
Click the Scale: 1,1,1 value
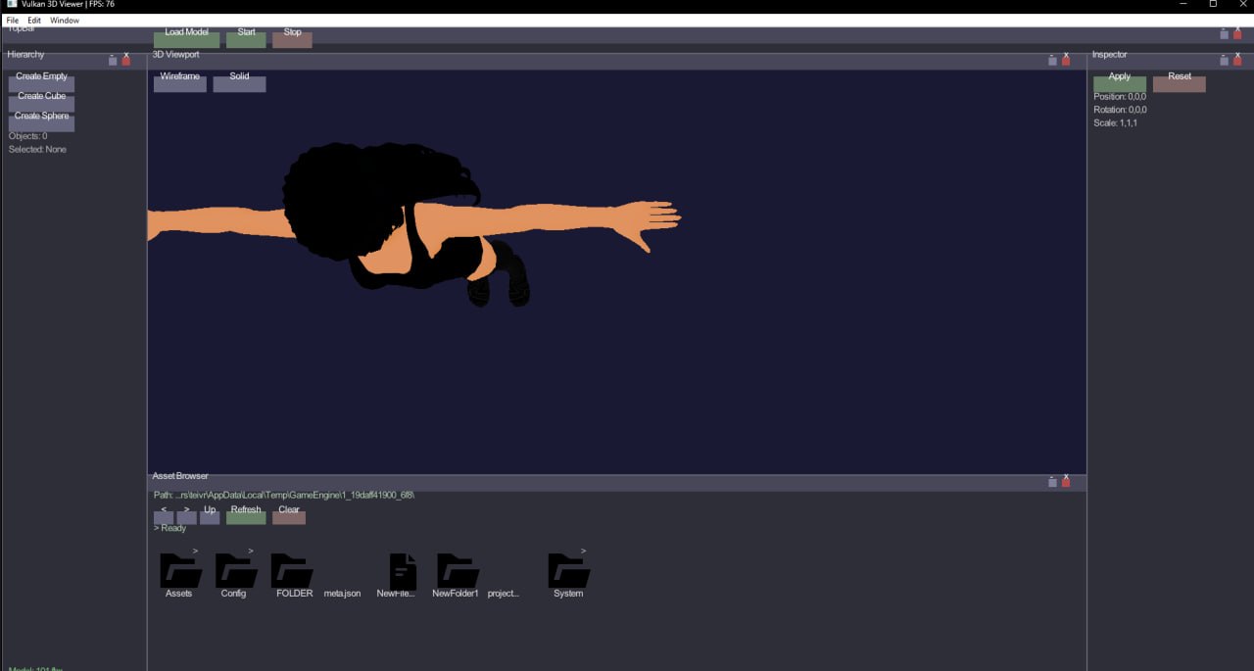(1116, 123)
